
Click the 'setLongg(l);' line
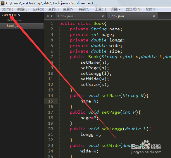[x=96, y=73]
